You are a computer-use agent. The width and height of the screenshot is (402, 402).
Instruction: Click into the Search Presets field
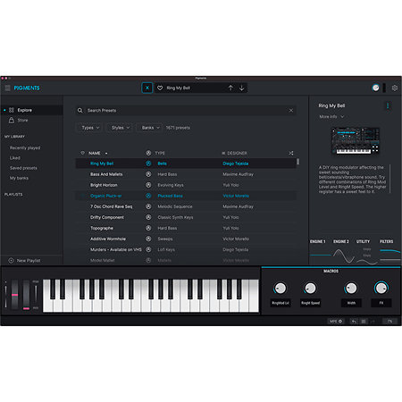click(x=186, y=111)
